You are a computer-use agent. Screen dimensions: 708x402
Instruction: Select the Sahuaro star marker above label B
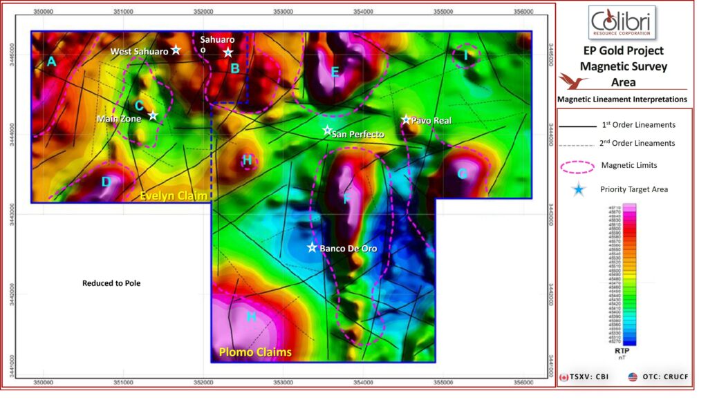click(228, 52)
